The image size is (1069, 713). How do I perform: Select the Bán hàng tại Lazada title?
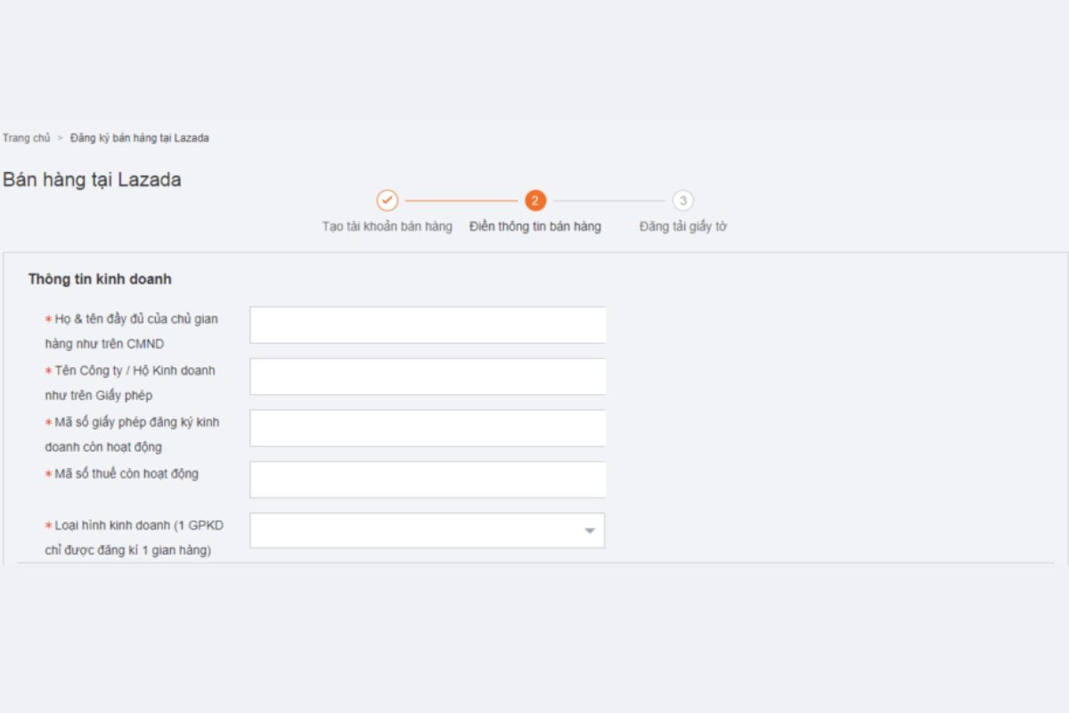tap(92, 179)
